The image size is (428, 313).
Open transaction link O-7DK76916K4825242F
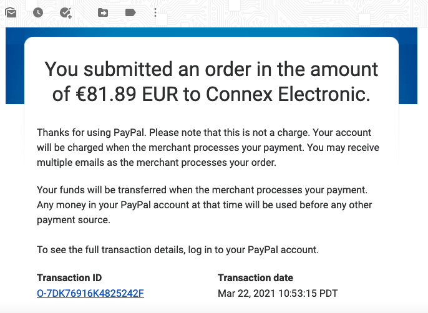pyautogui.click(x=90, y=293)
